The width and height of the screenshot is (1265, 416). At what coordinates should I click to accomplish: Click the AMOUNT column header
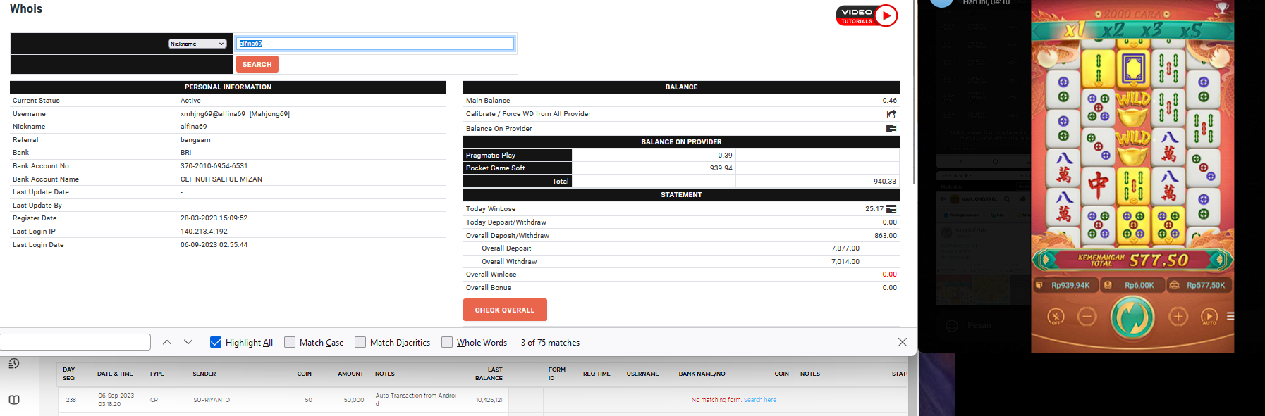coord(350,374)
